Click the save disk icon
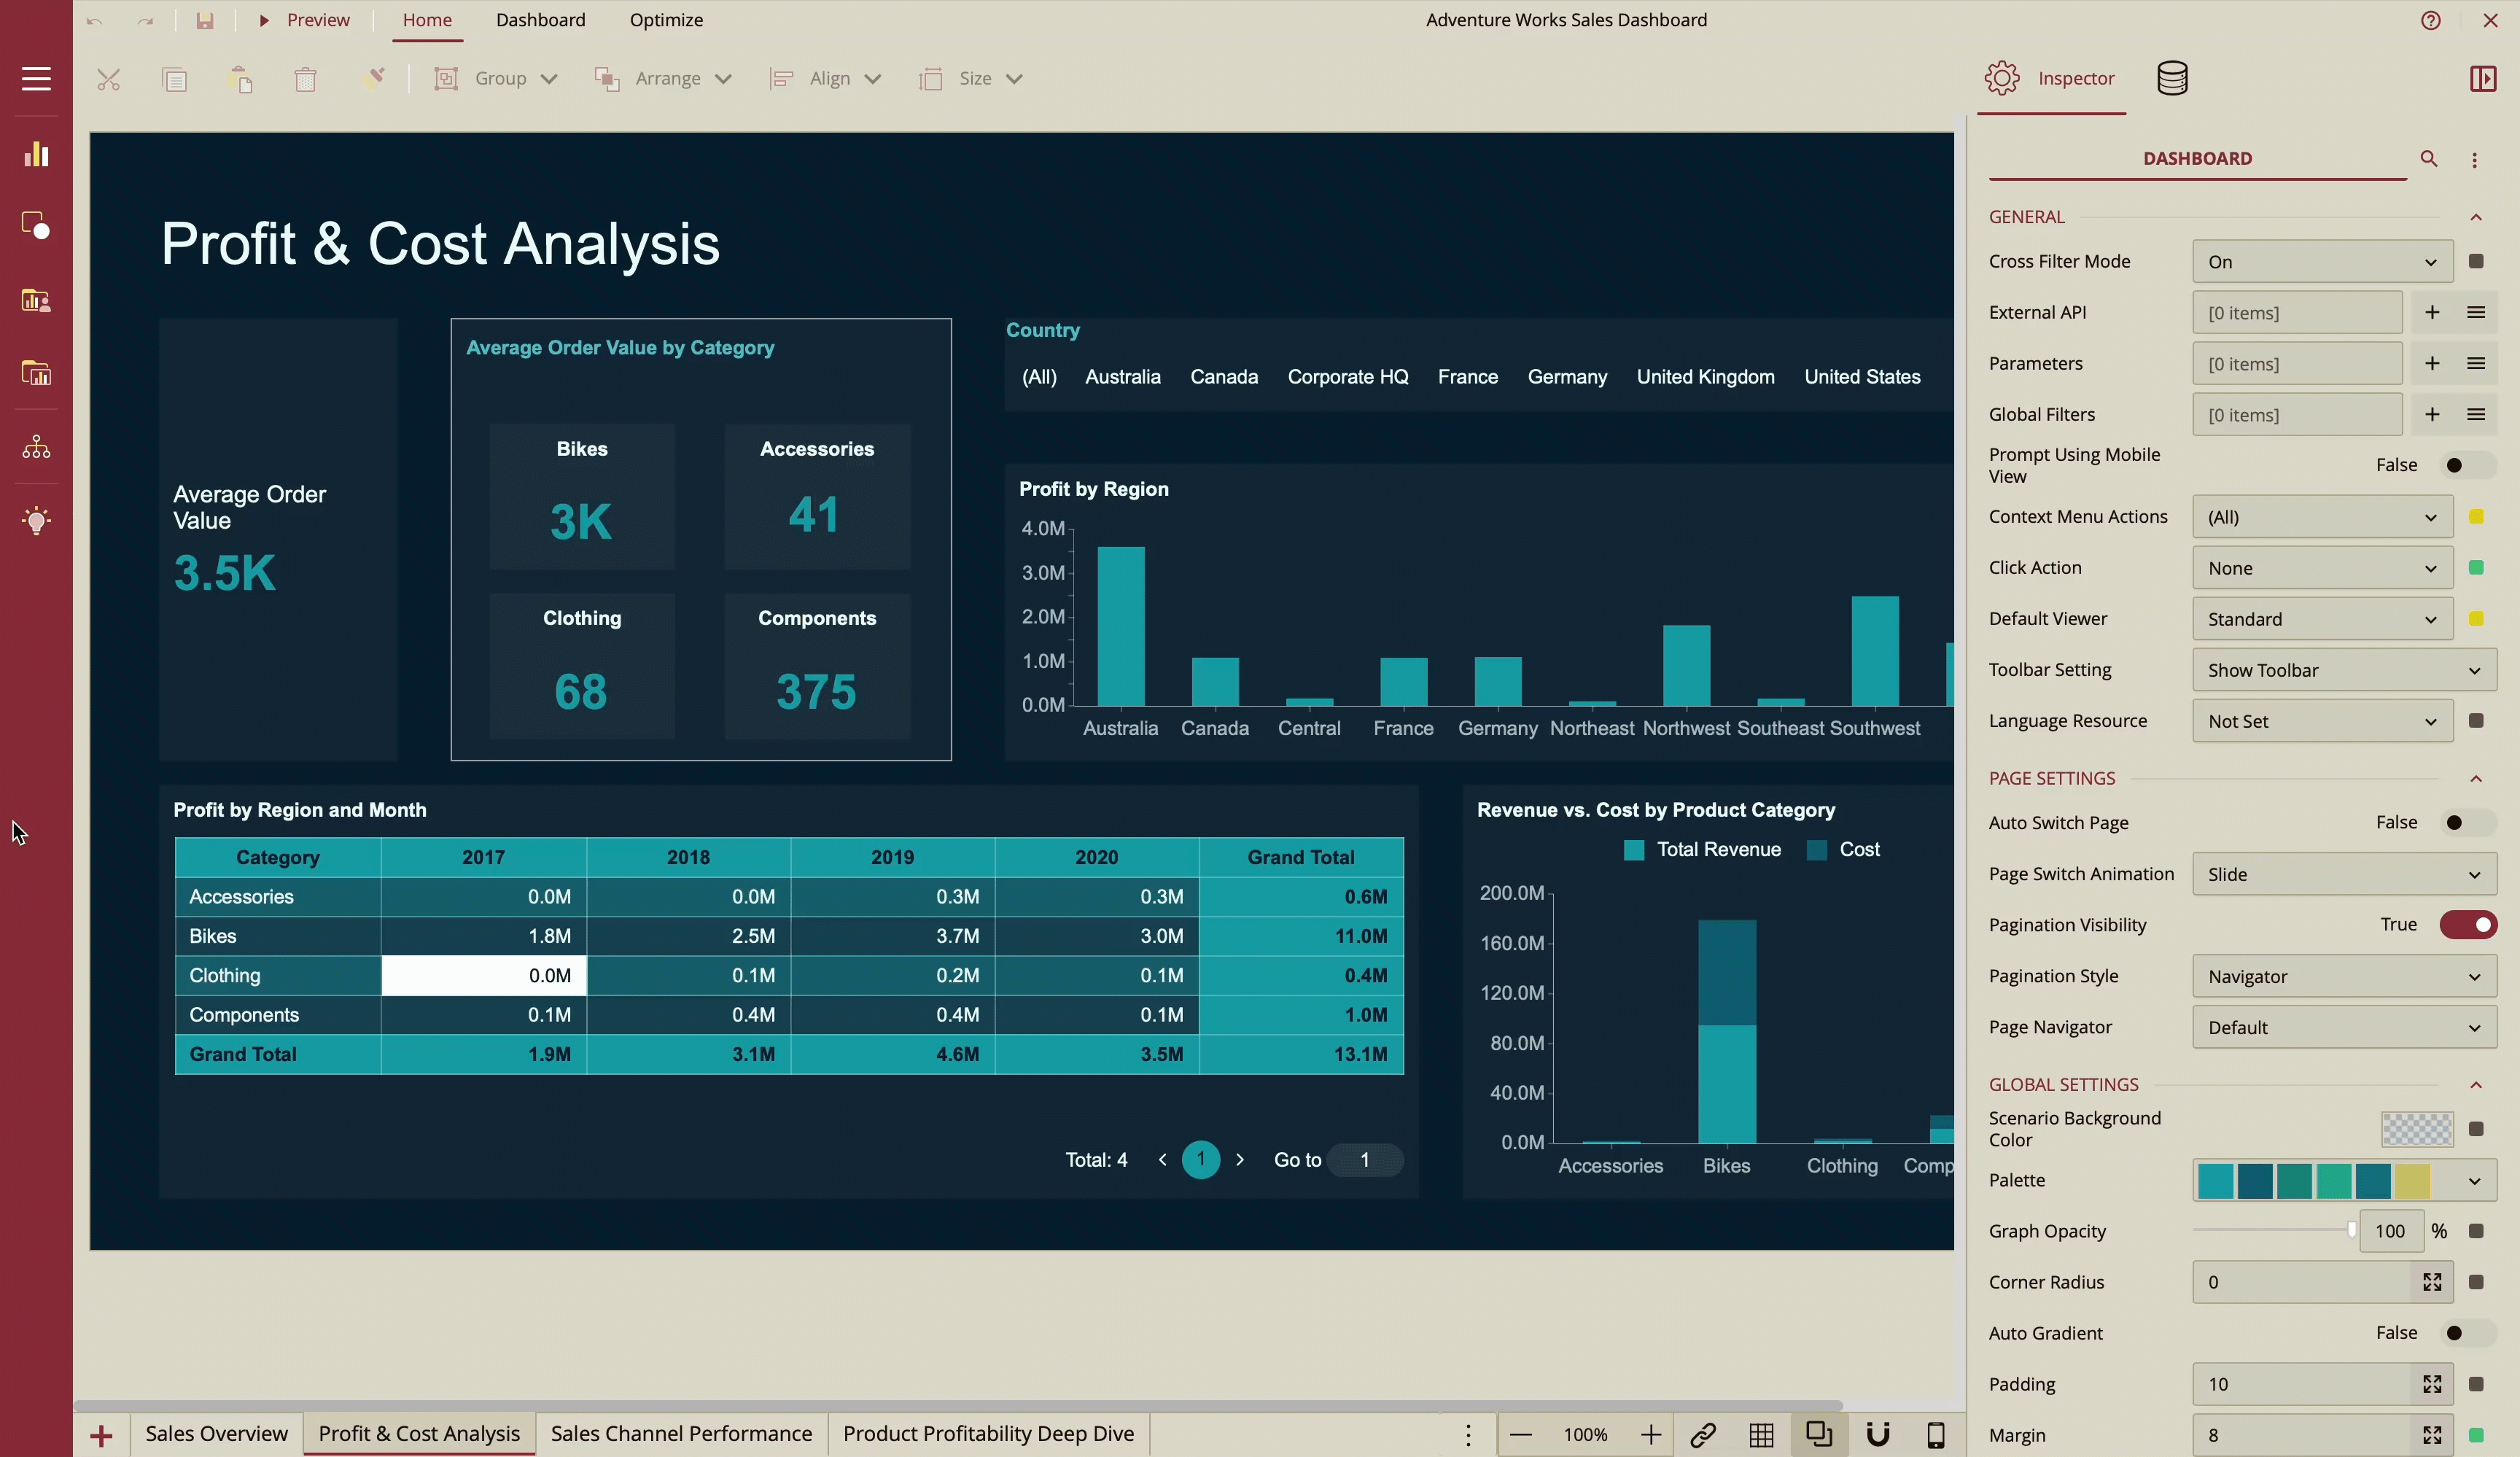Viewport: 2520px width, 1457px height. (x=205, y=20)
